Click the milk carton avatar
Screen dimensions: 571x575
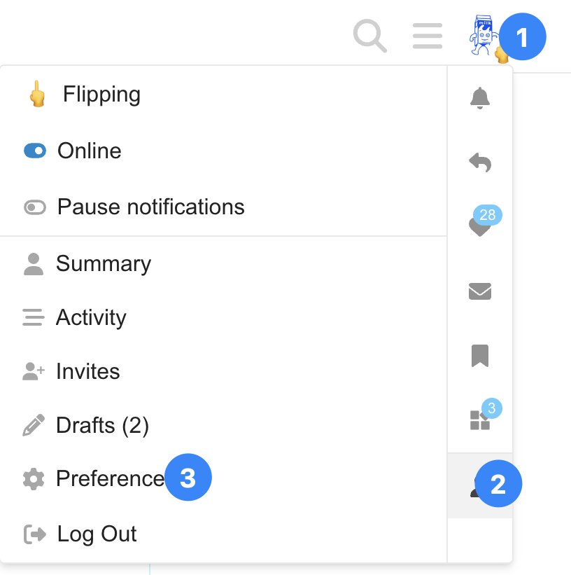point(484,36)
